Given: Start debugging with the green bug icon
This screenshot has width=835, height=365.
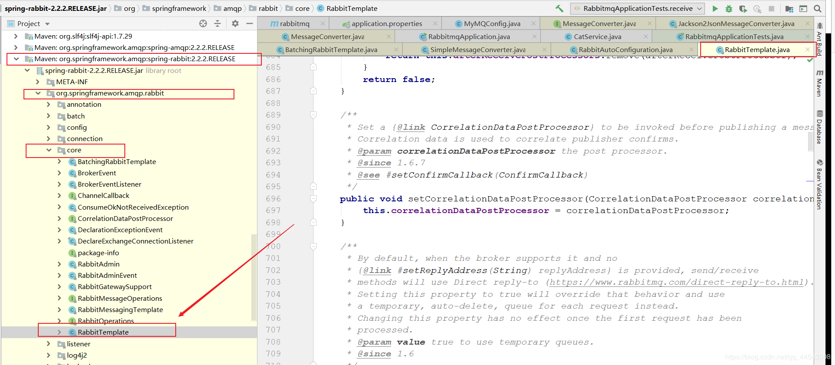Looking at the screenshot, I should click(729, 8).
